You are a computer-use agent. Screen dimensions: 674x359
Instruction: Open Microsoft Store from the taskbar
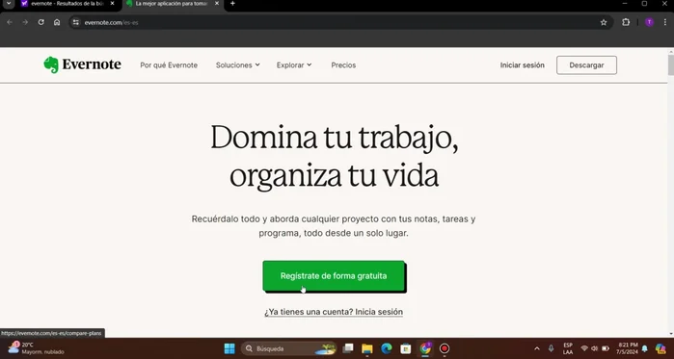(406, 348)
